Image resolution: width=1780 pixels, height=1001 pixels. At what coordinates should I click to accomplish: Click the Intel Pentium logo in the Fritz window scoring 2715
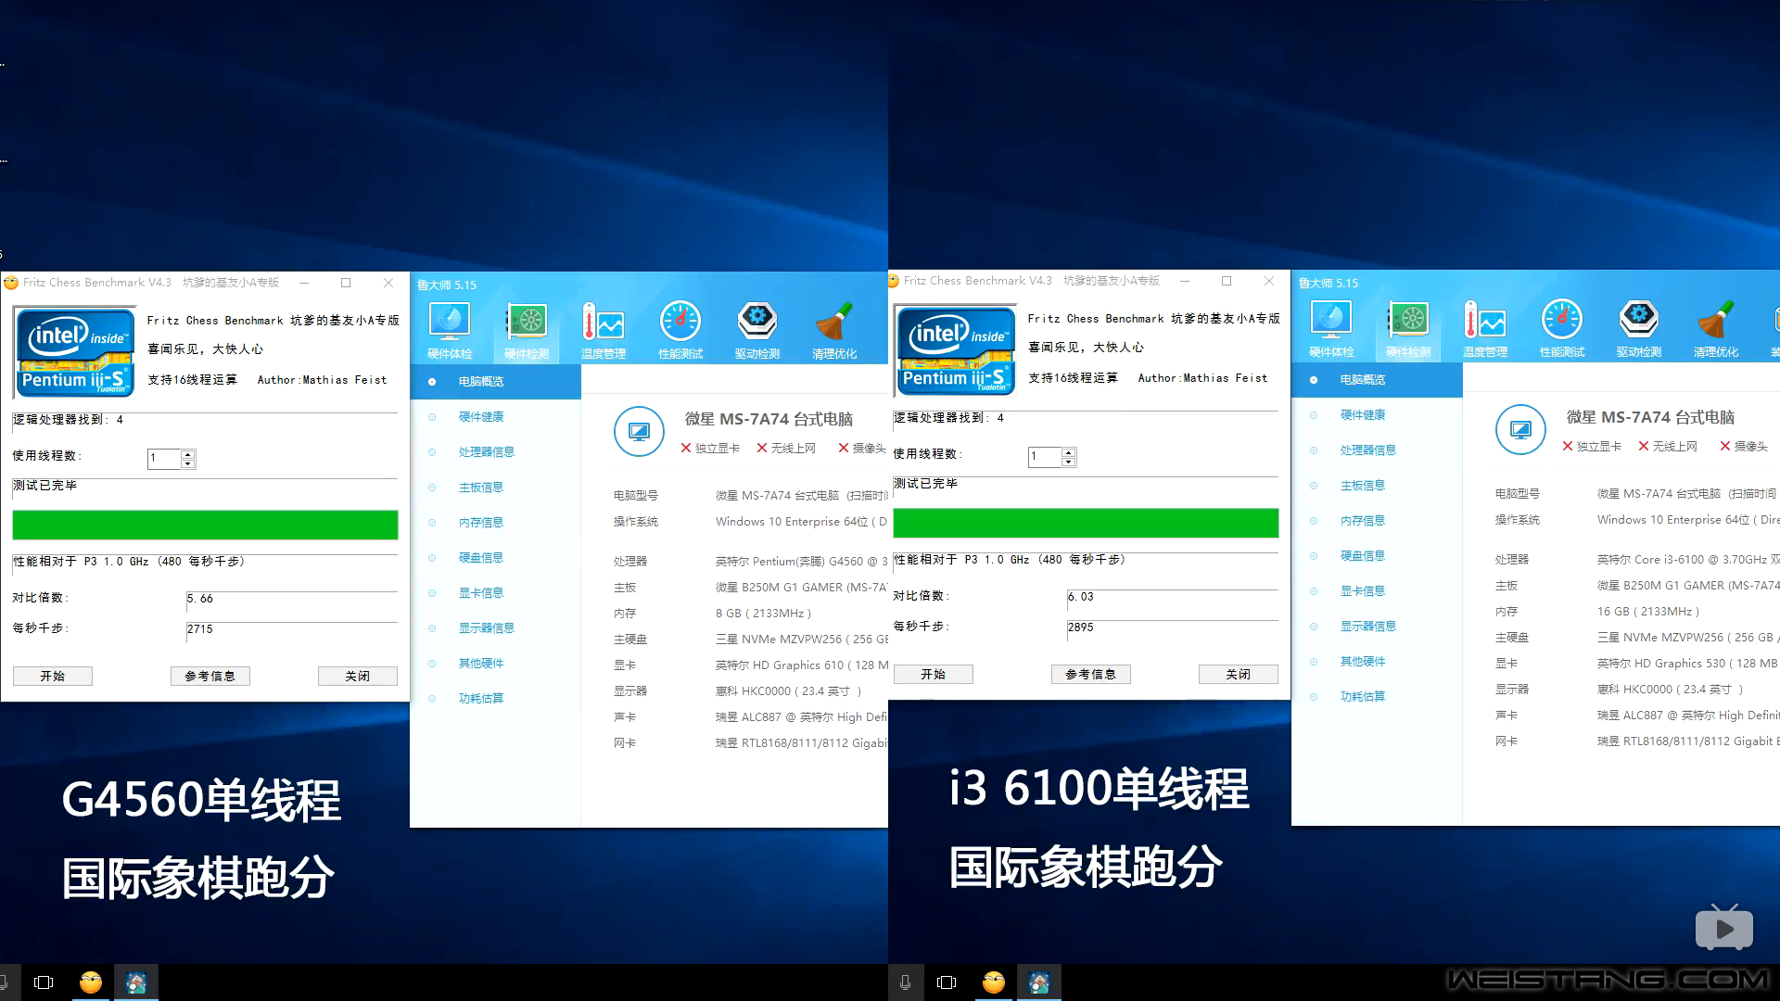(x=76, y=353)
